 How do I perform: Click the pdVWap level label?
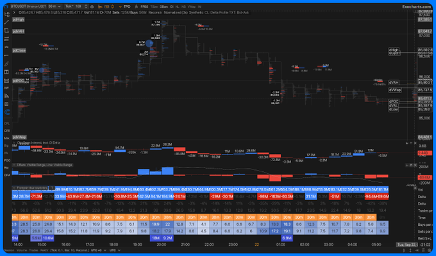(x=19, y=137)
